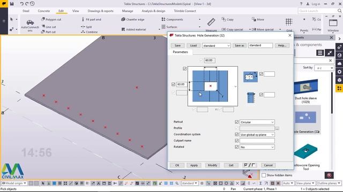Screen dimensions: 343x192
Task: Open the Rotated No dropdown
Action: coord(257,147)
